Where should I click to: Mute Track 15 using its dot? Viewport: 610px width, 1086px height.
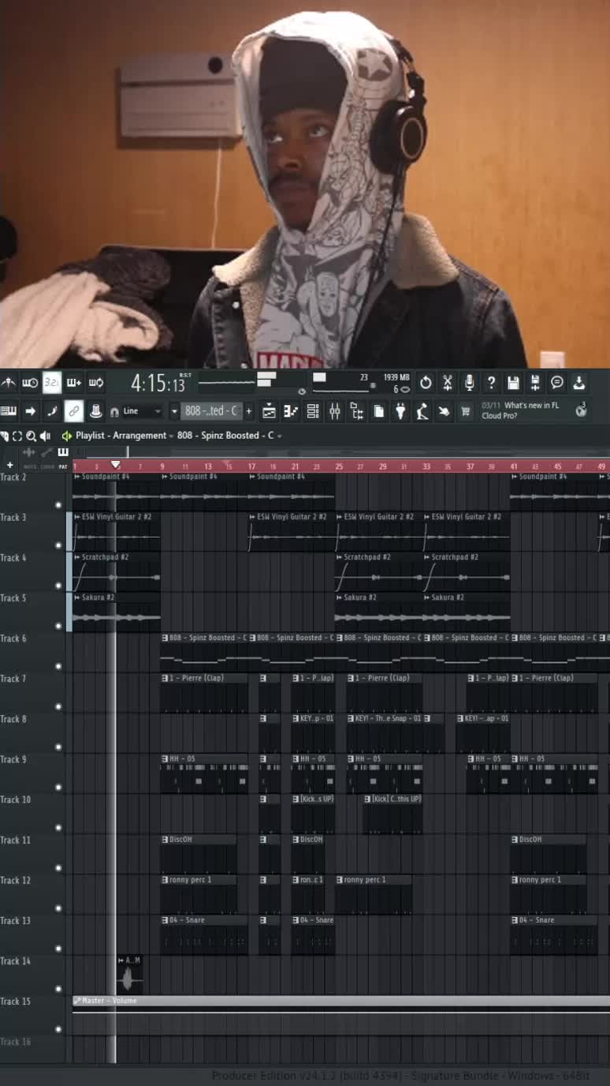58,1029
